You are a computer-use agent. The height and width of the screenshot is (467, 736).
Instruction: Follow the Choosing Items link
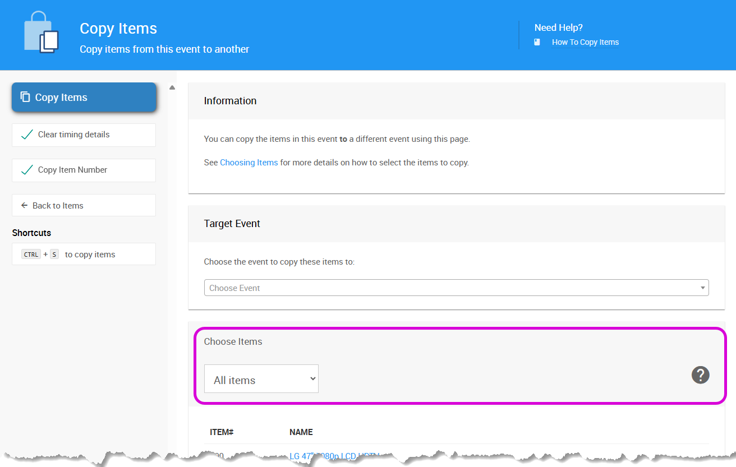[x=249, y=163]
